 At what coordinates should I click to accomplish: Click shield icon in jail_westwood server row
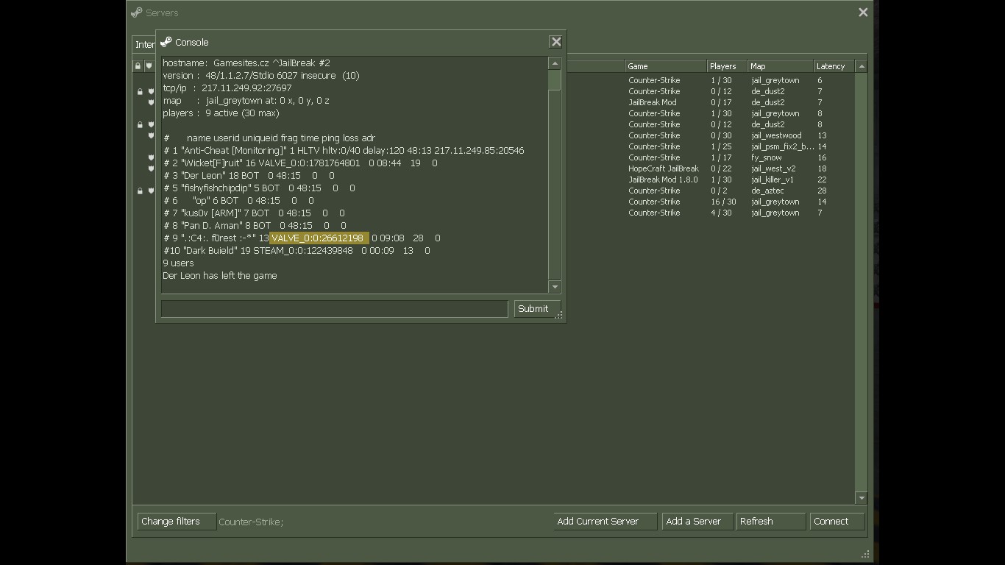[151, 135]
